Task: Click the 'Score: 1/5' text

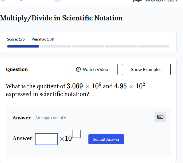Action: click(x=16, y=39)
